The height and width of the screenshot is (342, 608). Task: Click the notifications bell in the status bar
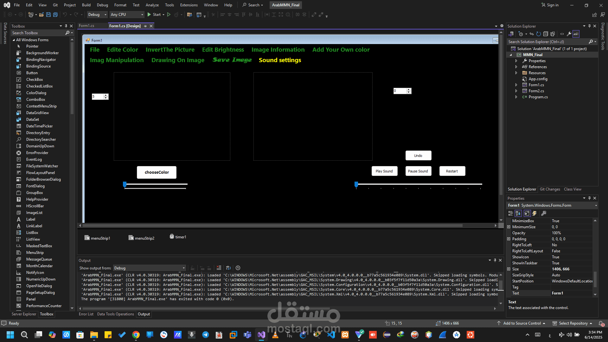point(601,323)
